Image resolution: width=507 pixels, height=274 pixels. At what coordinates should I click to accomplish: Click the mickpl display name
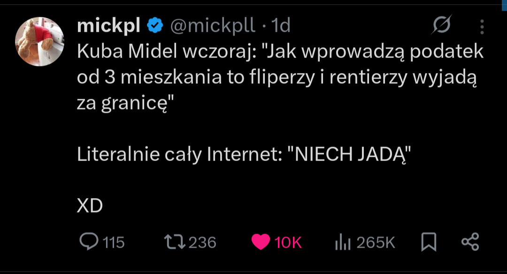pyautogui.click(x=108, y=26)
